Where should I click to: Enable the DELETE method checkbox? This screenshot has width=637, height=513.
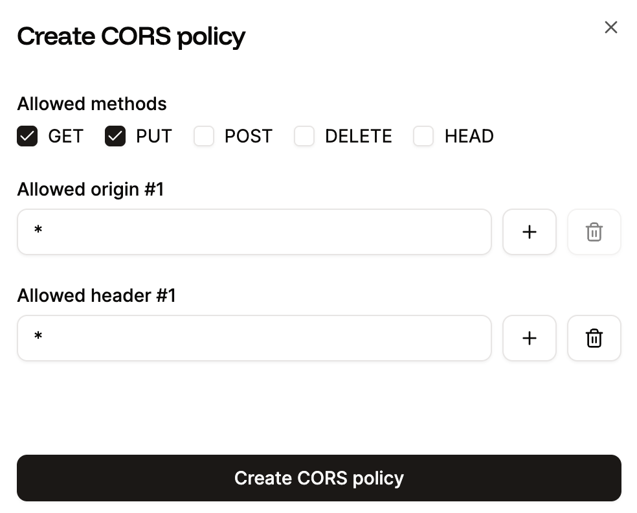(x=304, y=136)
